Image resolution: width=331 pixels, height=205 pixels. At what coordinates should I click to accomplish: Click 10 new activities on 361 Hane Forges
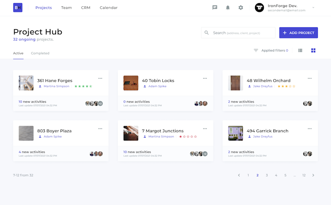[32, 102]
